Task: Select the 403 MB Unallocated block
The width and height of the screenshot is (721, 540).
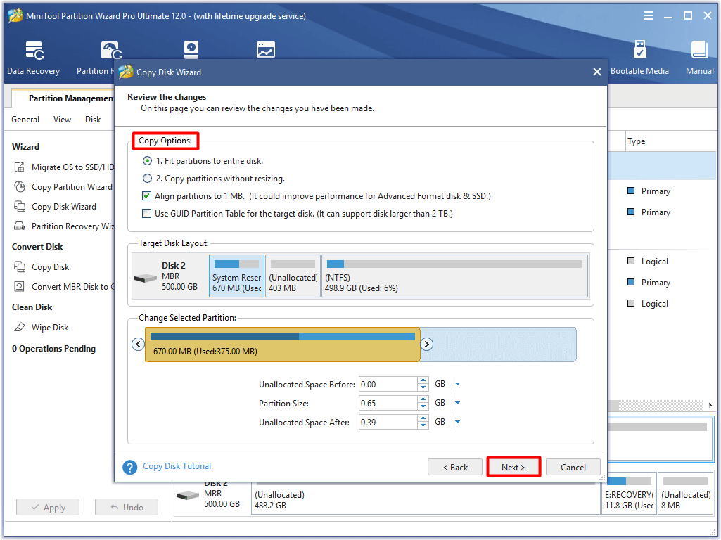Action: [x=293, y=276]
